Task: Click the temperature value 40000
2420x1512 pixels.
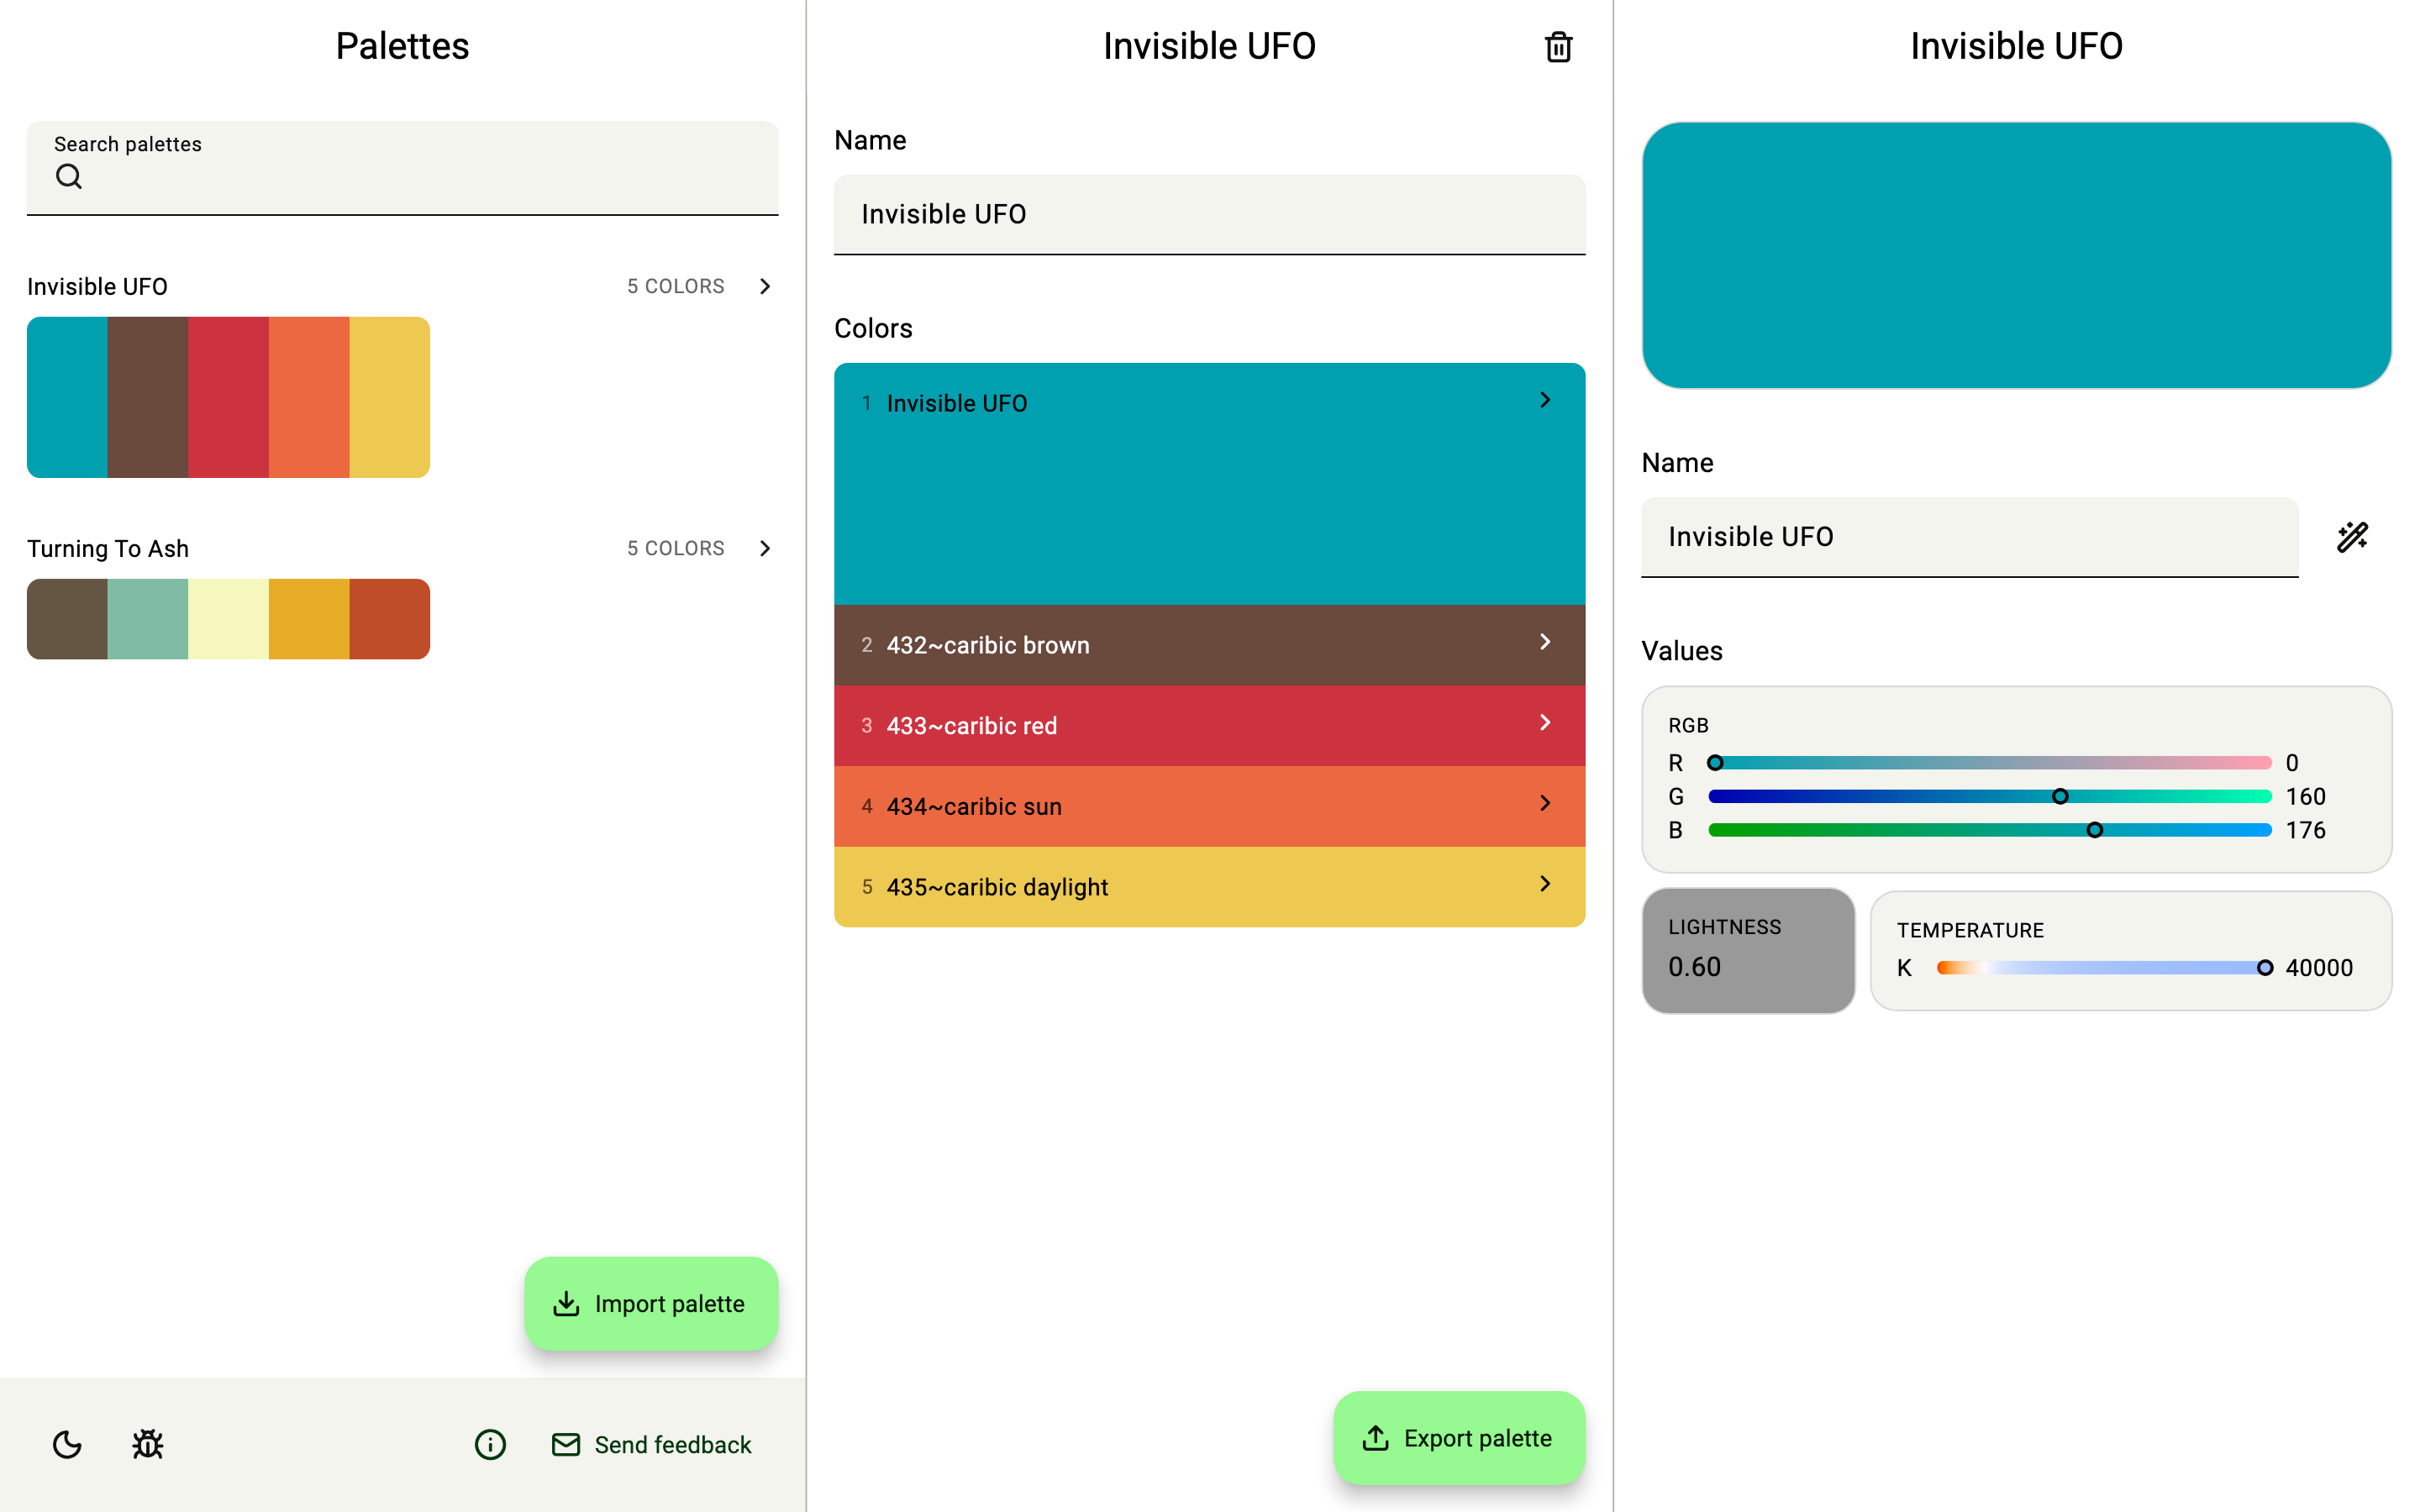Action: [2319, 968]
